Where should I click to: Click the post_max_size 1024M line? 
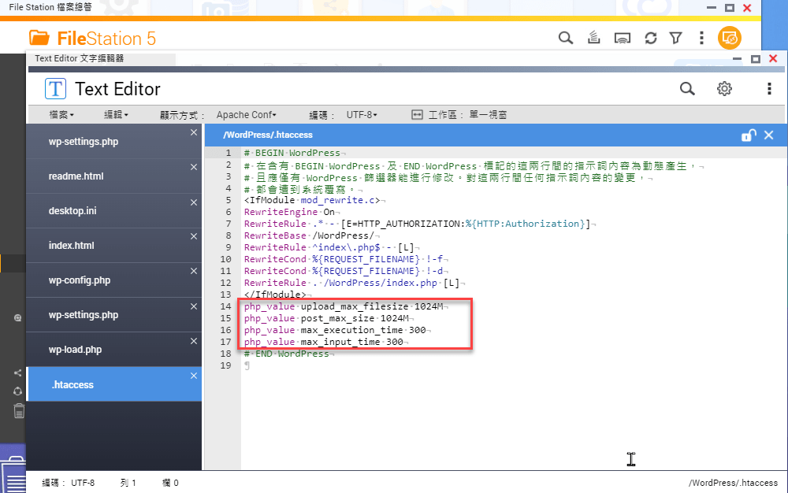tap(327, 318)
